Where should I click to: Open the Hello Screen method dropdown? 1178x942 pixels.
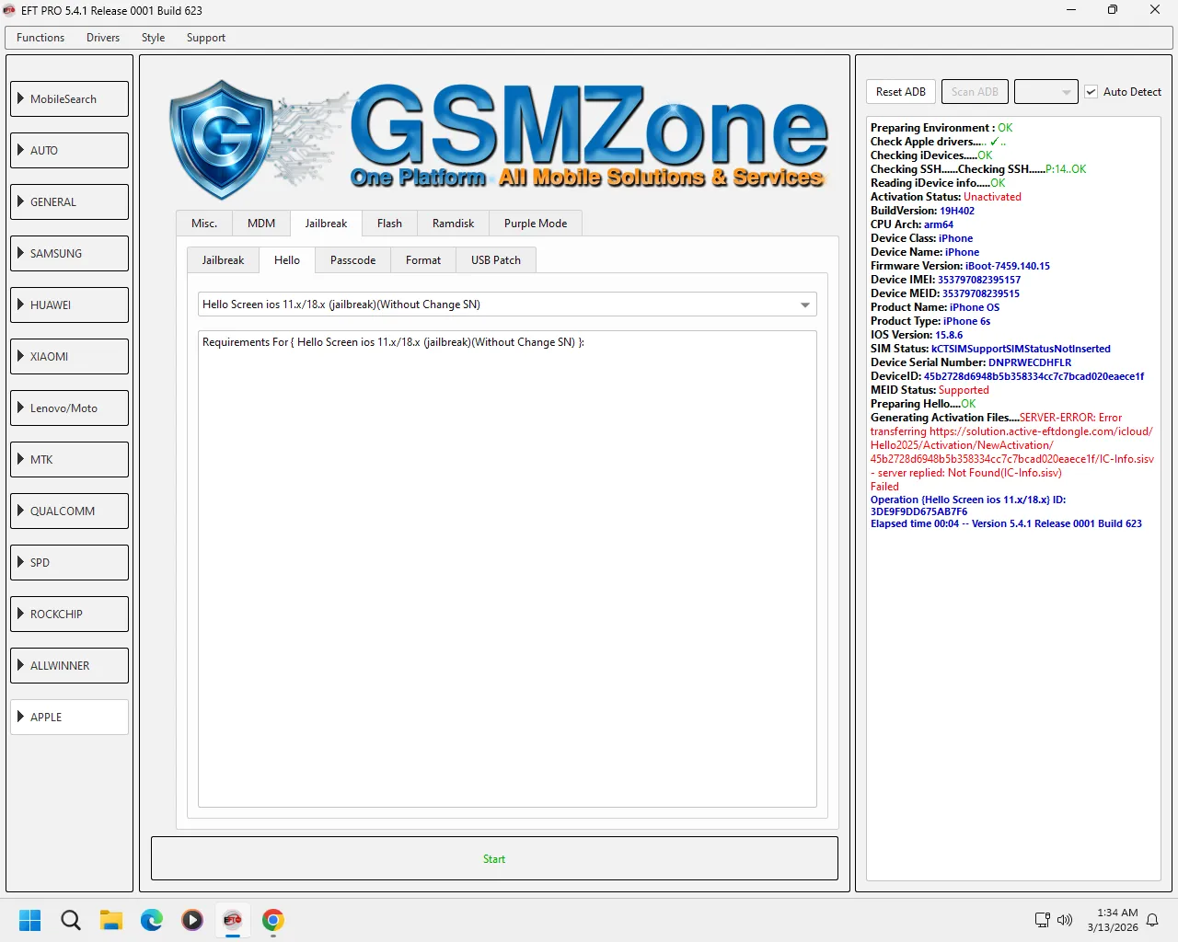tap(804, 304)
